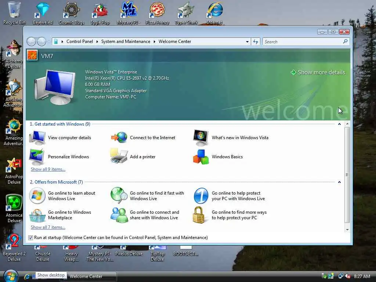Select the Bejeweled 2 Deluxe desktop icon
Viewport: 376px width, 282px height.
[14, 247]
